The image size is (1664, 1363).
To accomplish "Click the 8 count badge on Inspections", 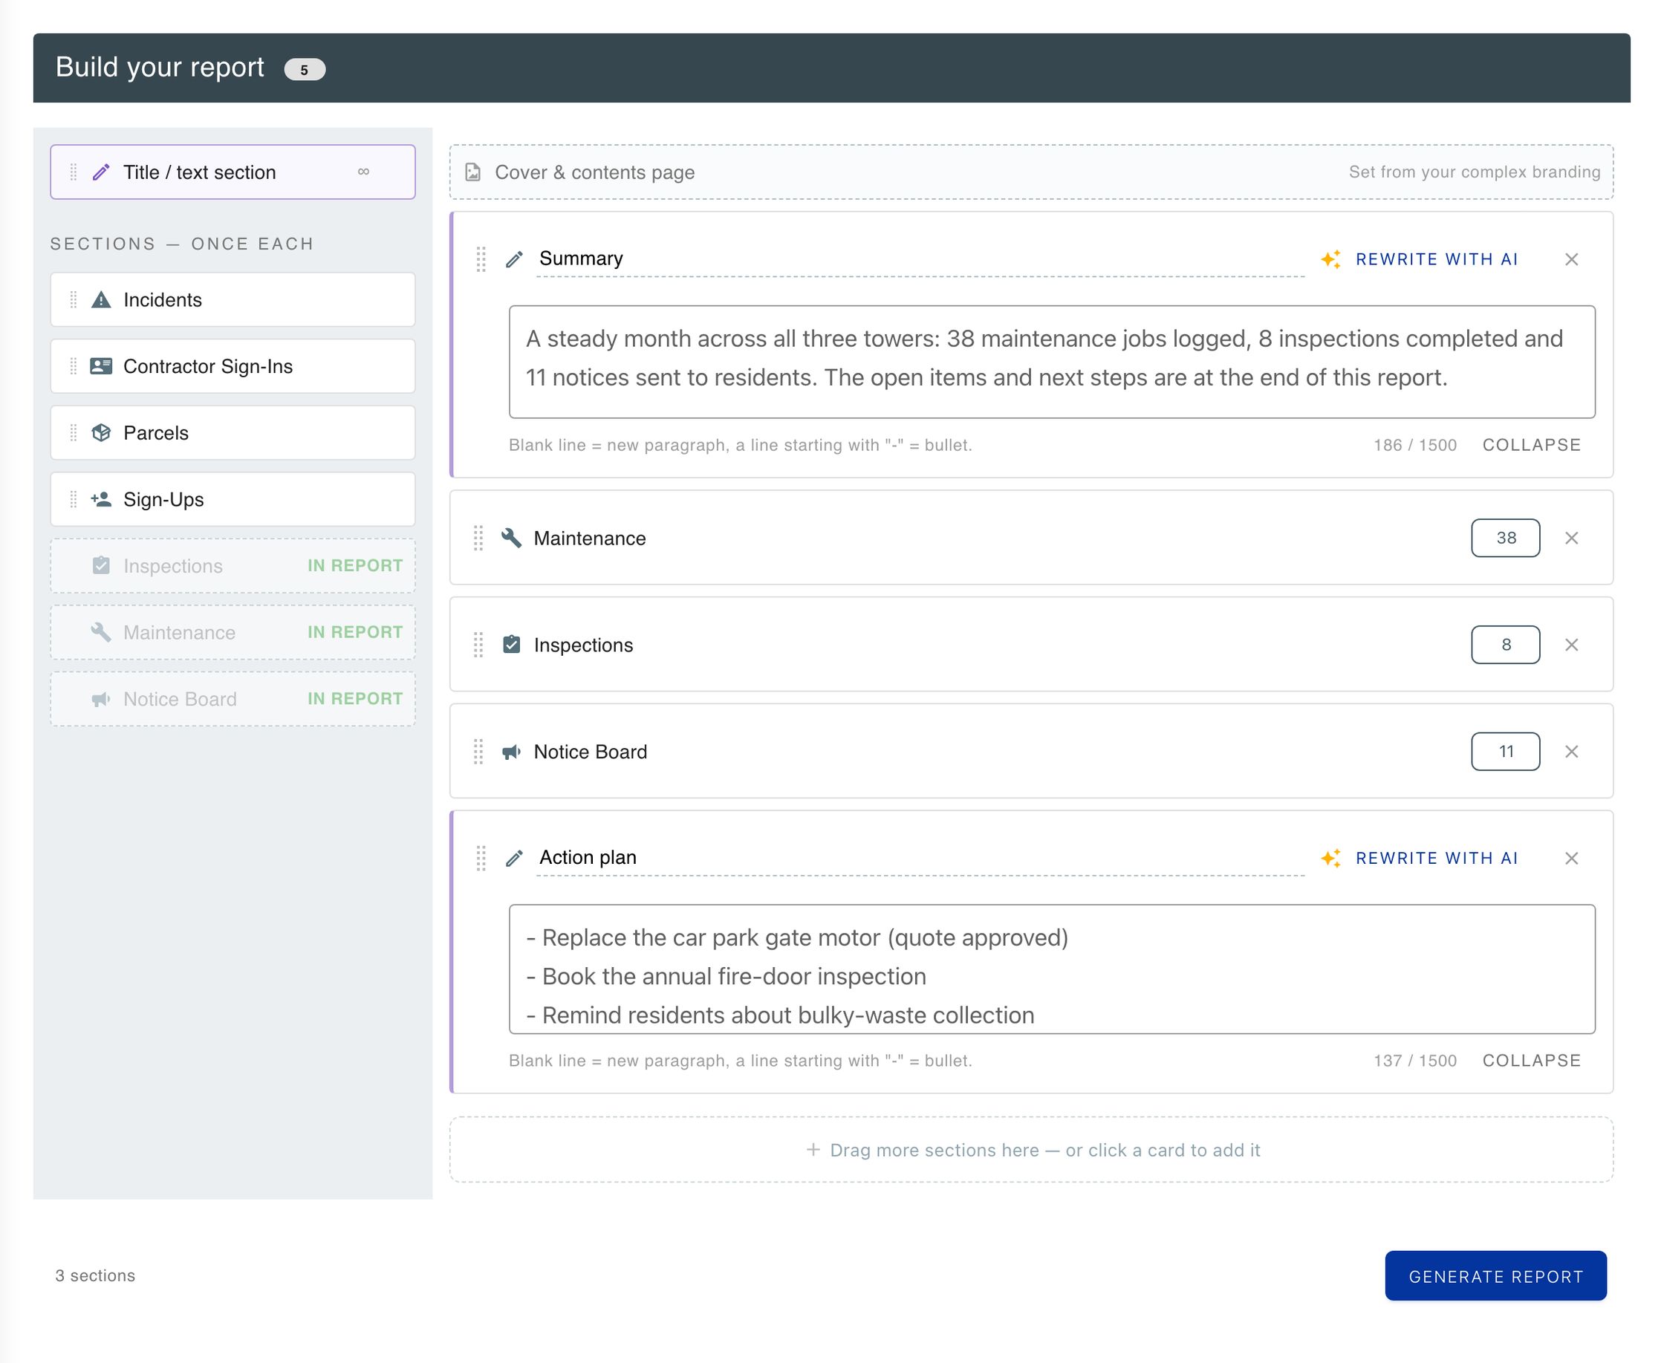I will (1505, 645).
